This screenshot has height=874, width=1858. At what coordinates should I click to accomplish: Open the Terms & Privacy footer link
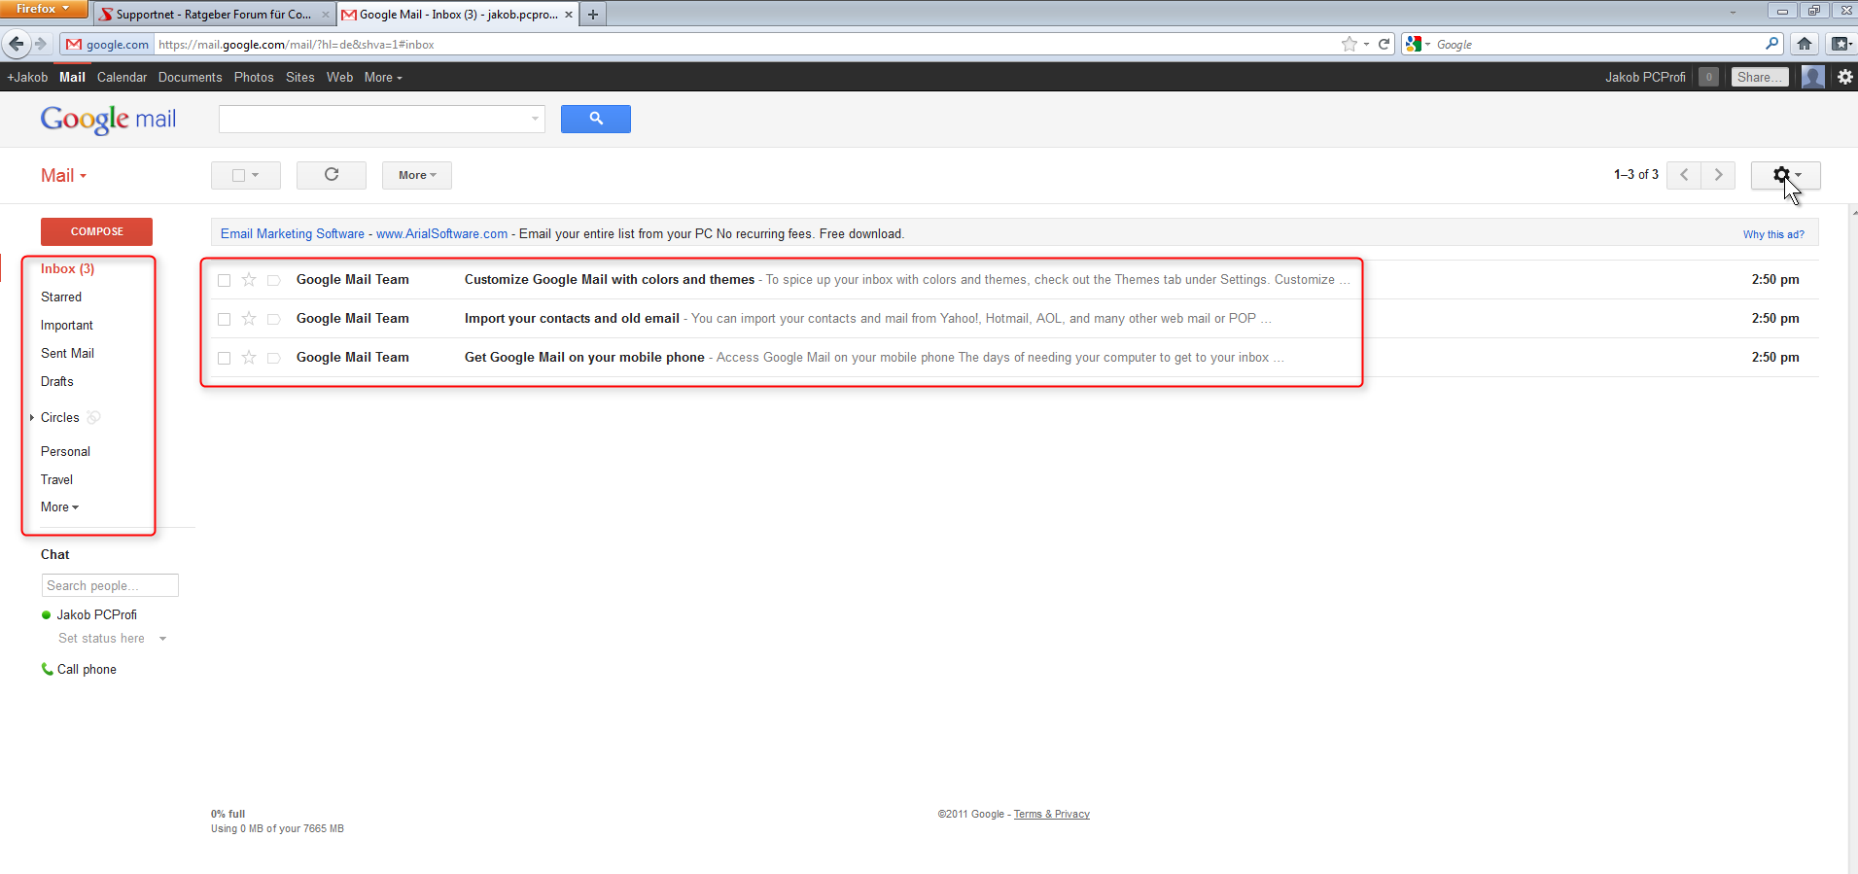point(1052,814)
